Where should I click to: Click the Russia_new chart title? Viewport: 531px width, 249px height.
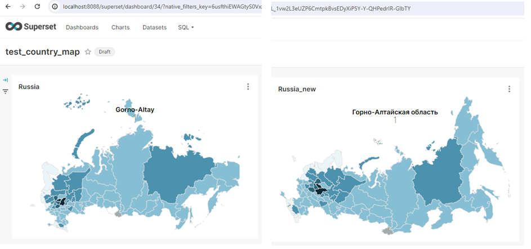coord(297,89)
